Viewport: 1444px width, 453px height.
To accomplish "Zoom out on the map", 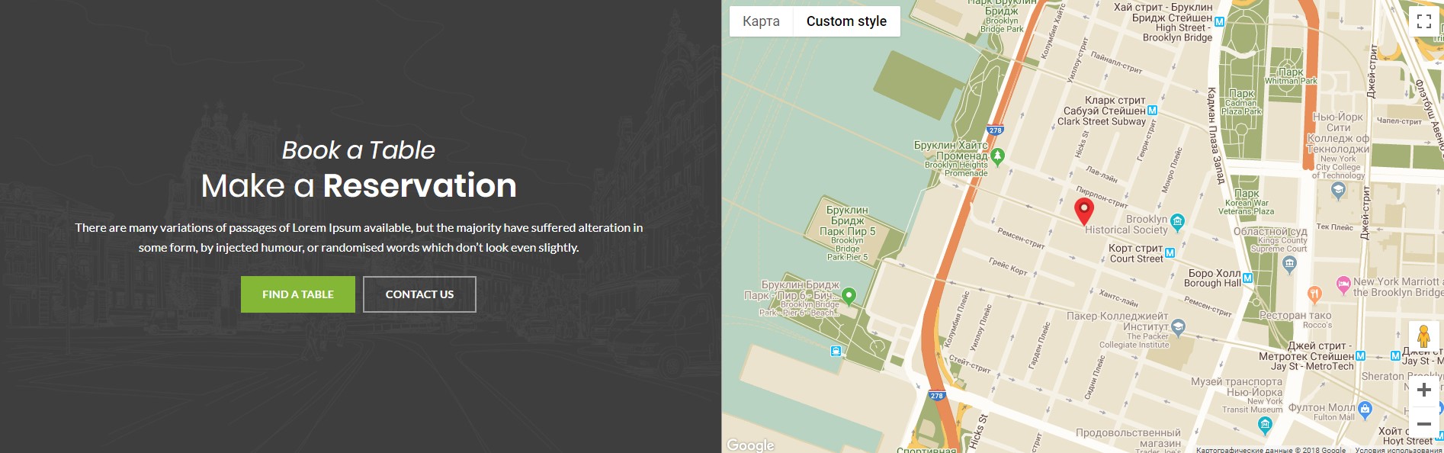I will point(1423,423).
